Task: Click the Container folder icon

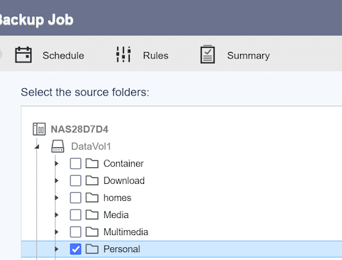Action: [92, 164]
